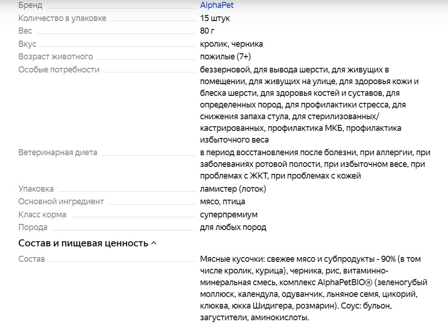Select the "Количество в упаковке" label
This screenshot has height=324, width=448.
[x=62, y=18]
